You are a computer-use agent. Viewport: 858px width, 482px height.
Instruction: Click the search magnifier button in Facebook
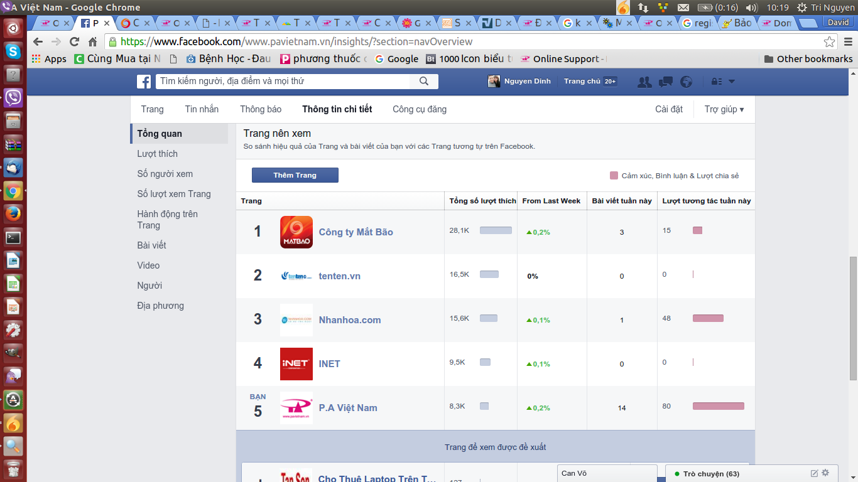[x=424, y=82]
